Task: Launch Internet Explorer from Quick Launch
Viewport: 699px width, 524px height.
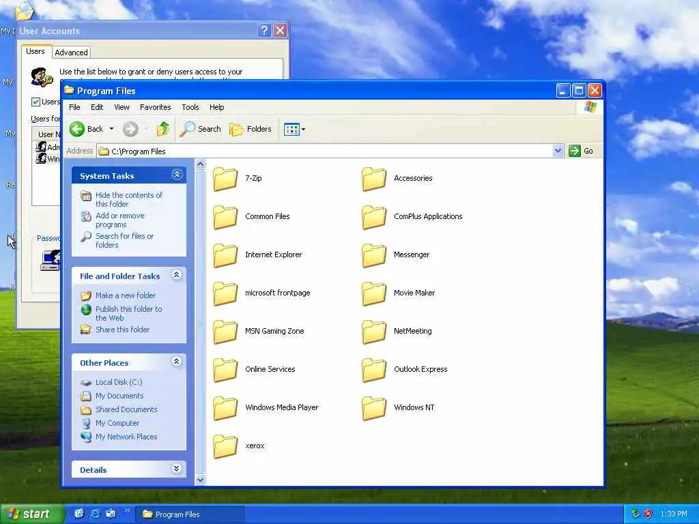Action: 95,514
